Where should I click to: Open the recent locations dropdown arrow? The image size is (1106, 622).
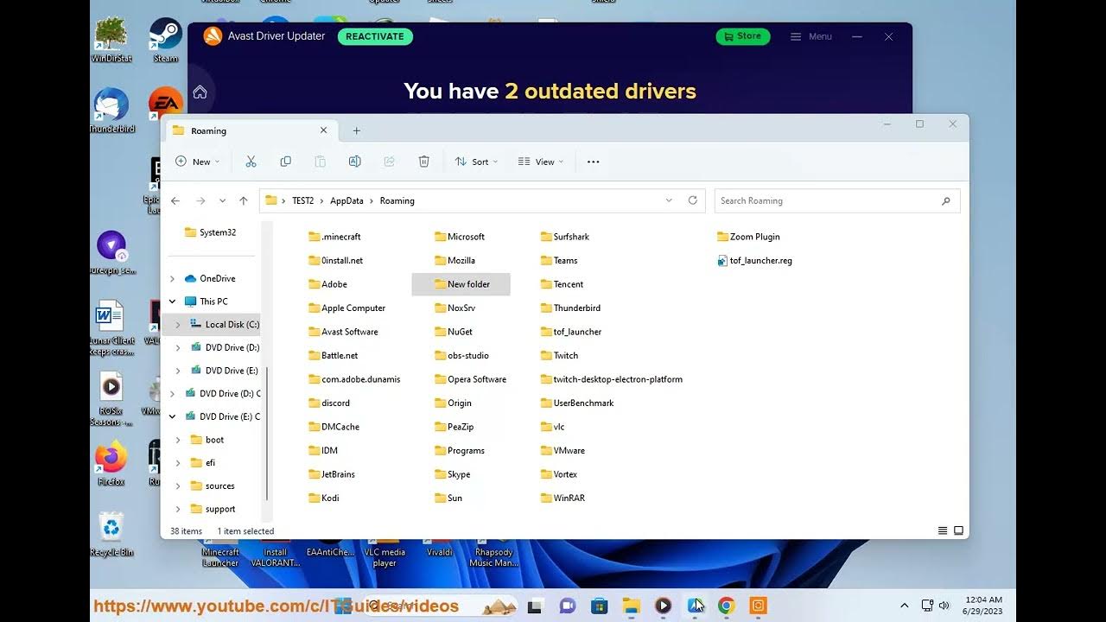(x=222, y=200)
